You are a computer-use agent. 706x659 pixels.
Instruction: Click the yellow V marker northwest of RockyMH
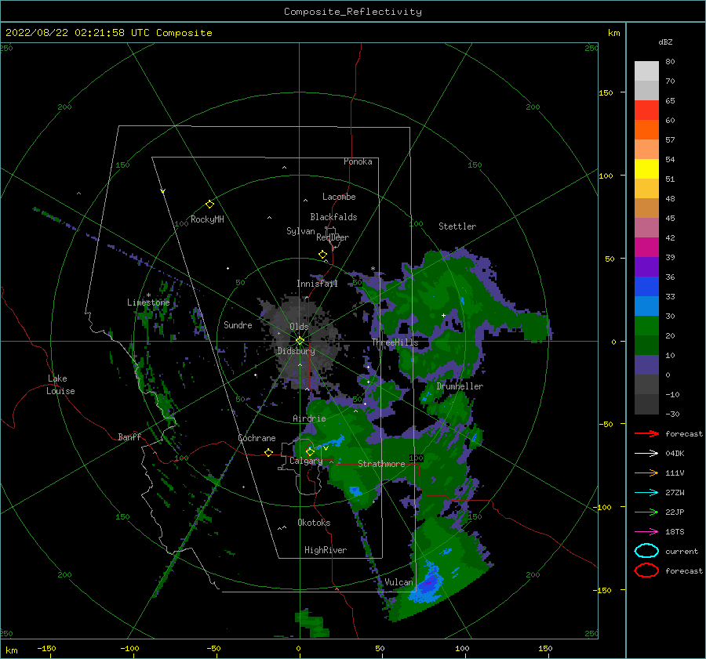coord(163,192)
